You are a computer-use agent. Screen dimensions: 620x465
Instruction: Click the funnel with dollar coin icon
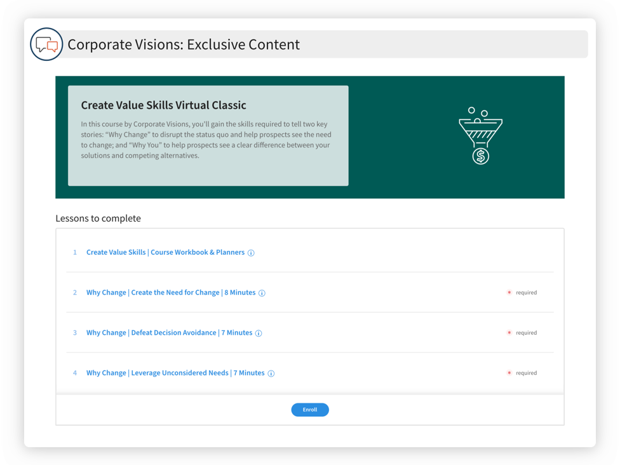coord(480,137)
